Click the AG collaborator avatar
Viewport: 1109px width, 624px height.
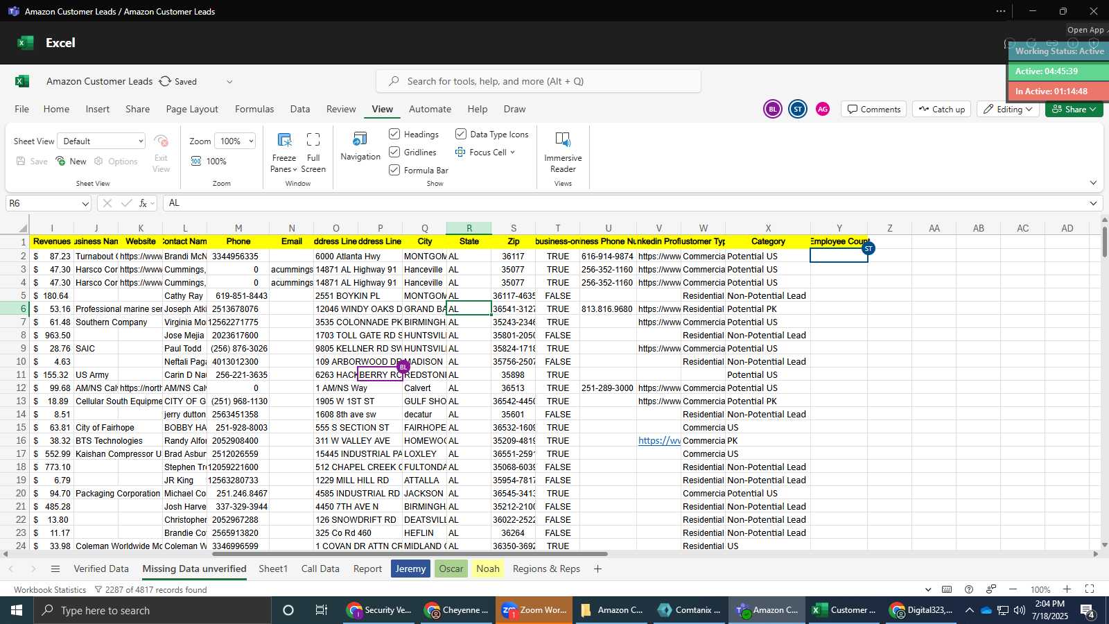pyautogui.click(x=823, y=109)
